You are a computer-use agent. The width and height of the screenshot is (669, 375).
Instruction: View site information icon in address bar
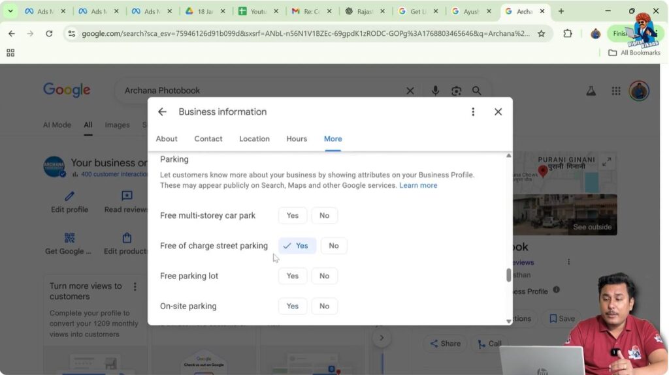pyautogui.click(x=72, y=33)
